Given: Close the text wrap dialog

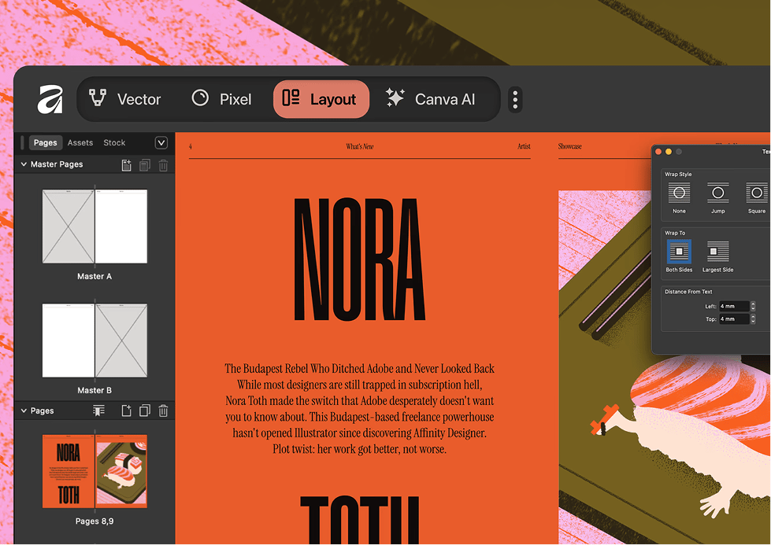Looking at the screenshot, I should [659, 152].
